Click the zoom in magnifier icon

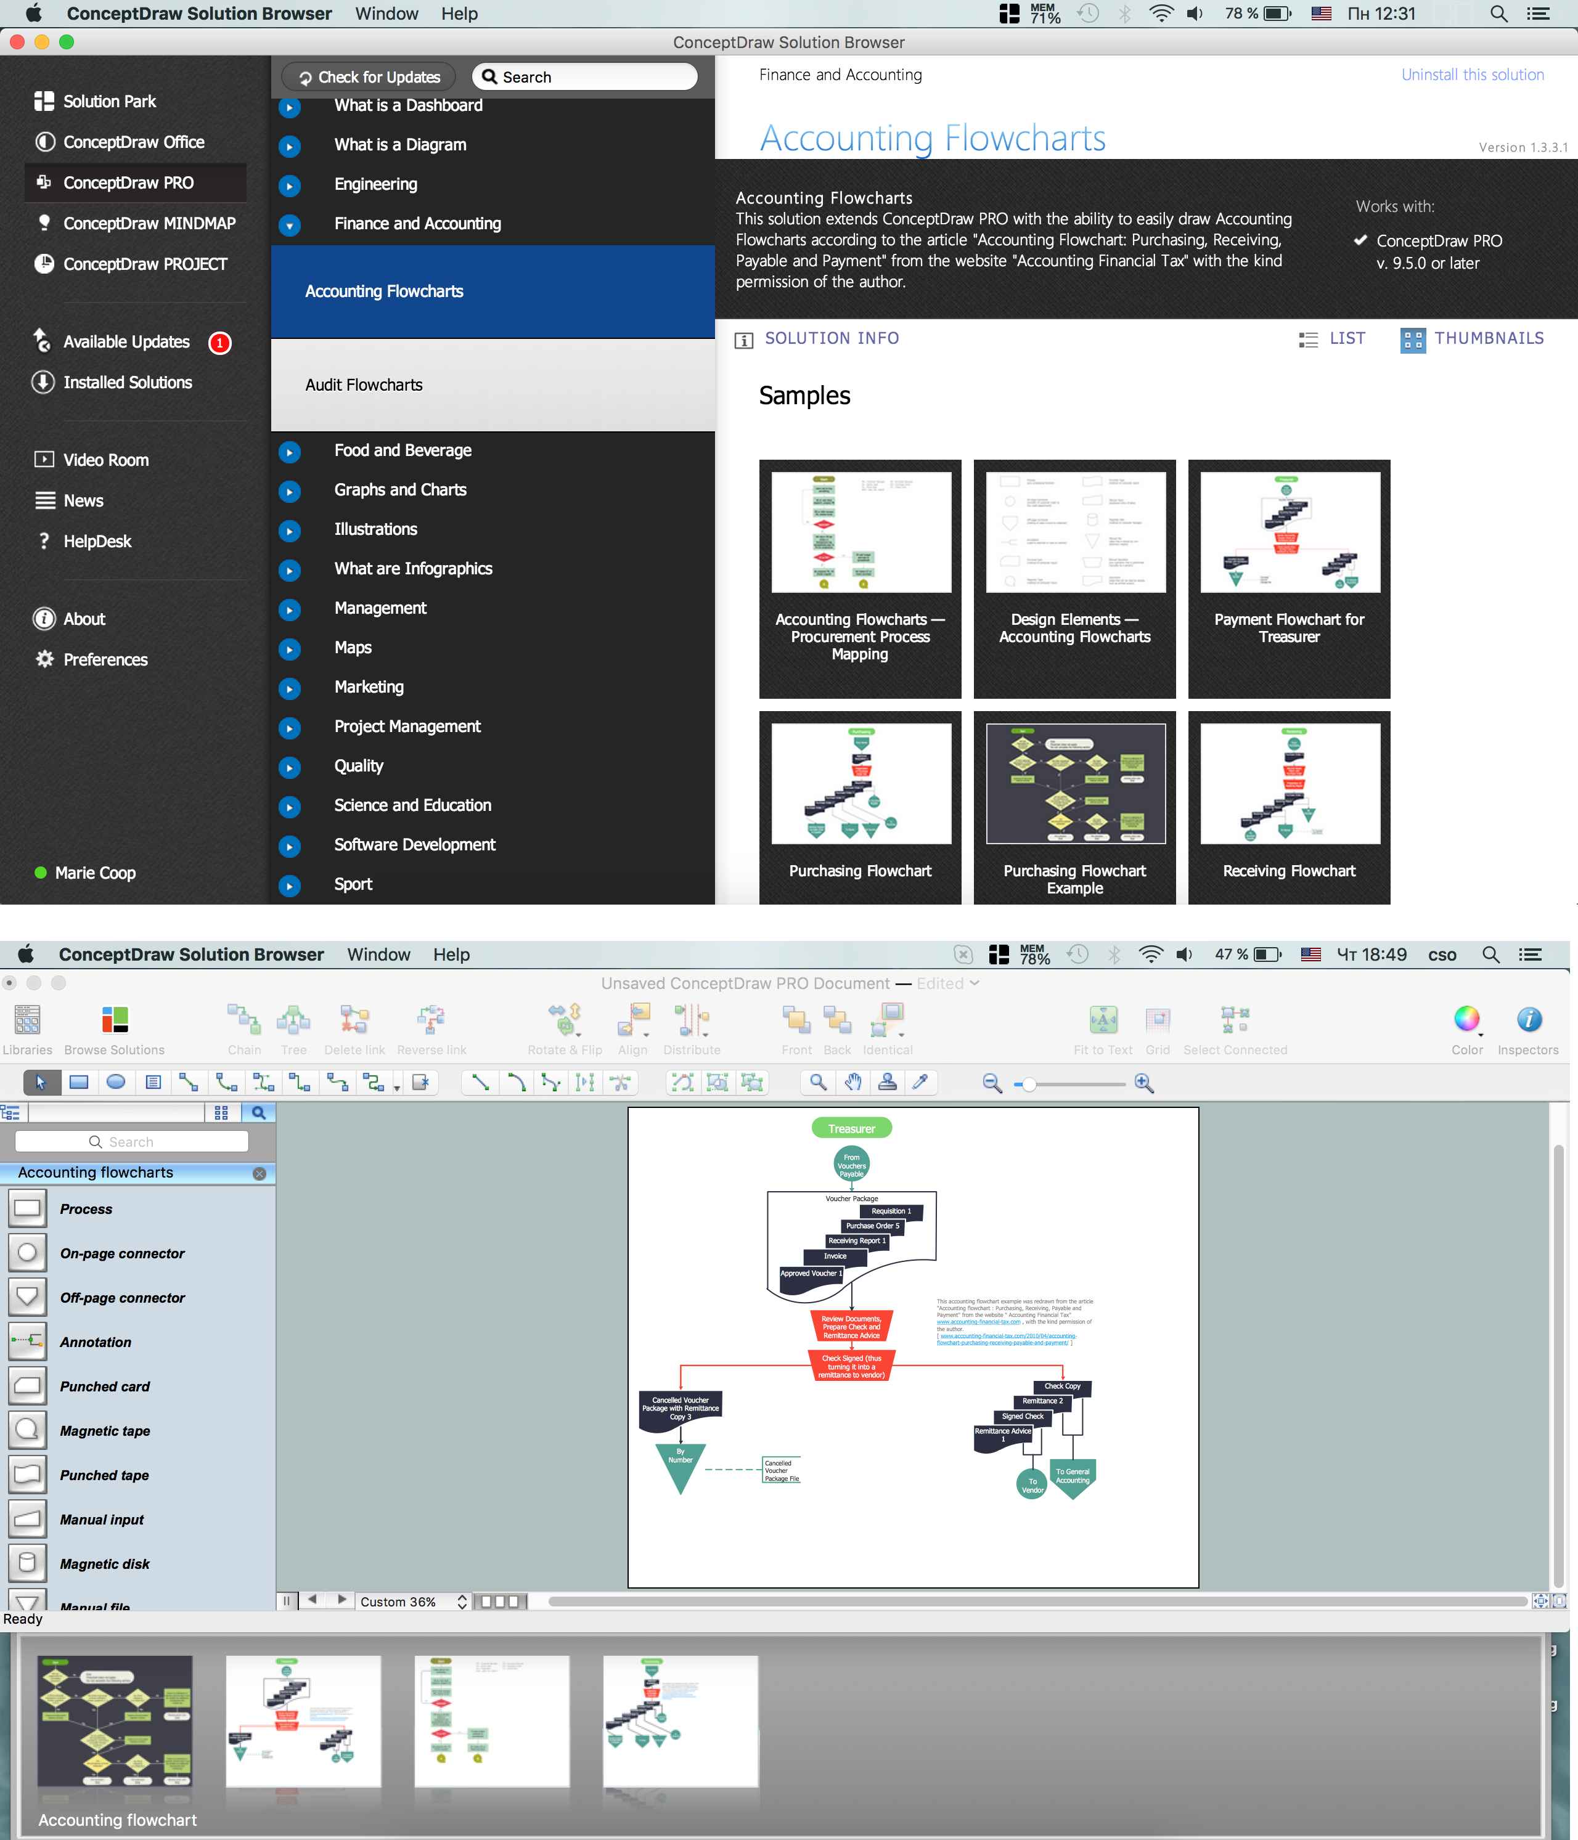point(1145,1083)
